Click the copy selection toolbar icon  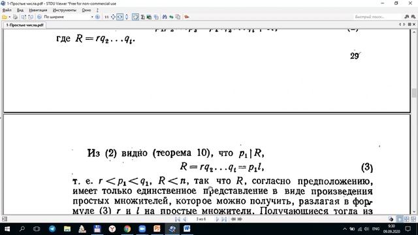156,17
